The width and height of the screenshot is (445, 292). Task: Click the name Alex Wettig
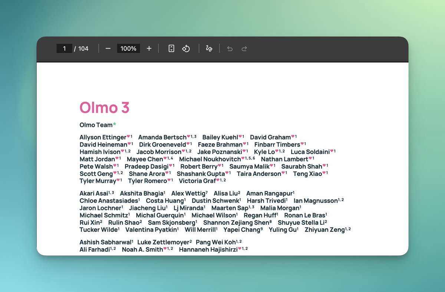tap(188, 193)
